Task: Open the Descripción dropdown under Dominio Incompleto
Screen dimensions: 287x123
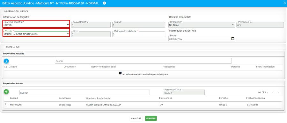Action: point(202,25)
